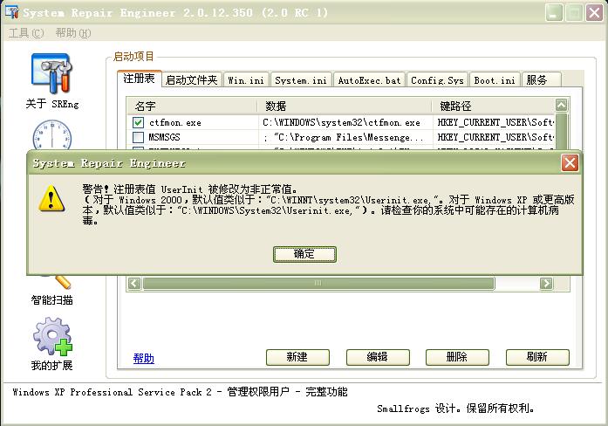
Task: Click the horizontal scrollbar left arrow
Action: [134, 283]
